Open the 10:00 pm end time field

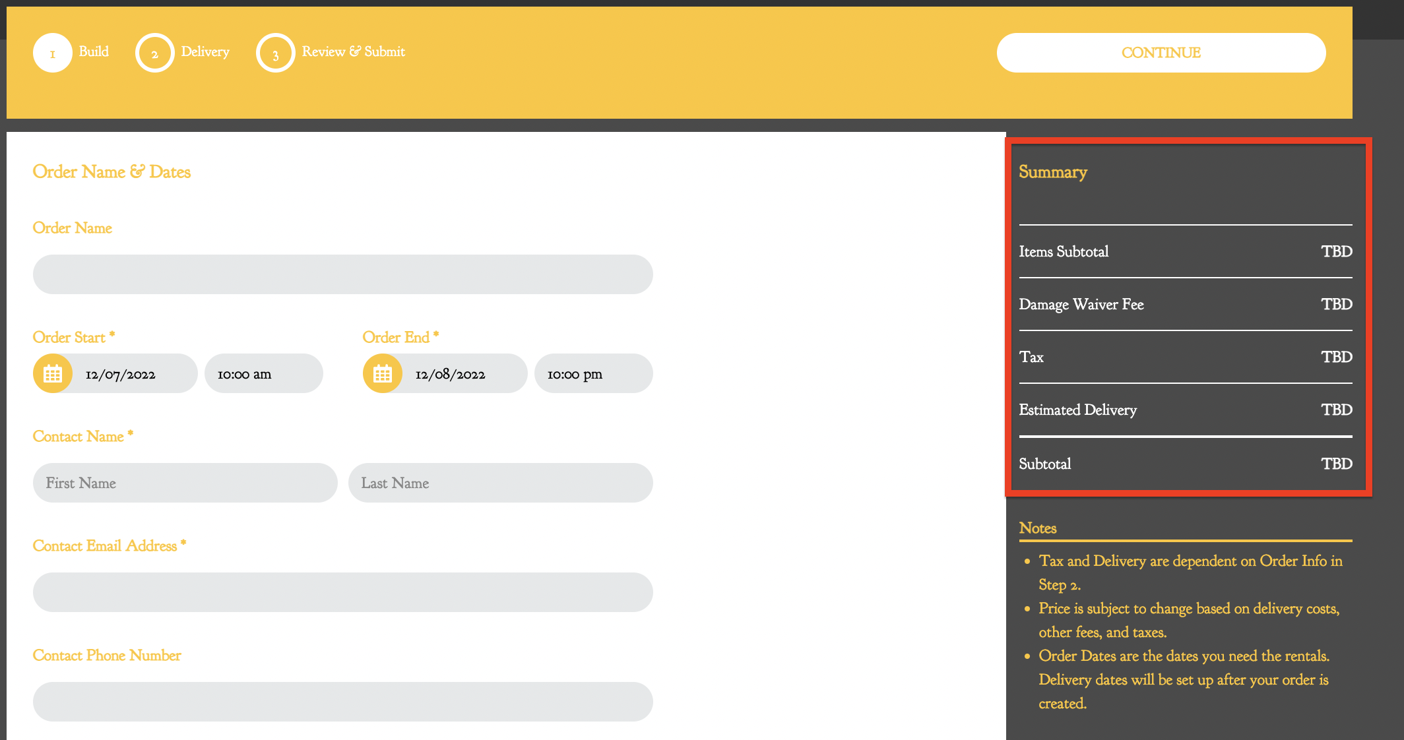[x=594, y=373]
